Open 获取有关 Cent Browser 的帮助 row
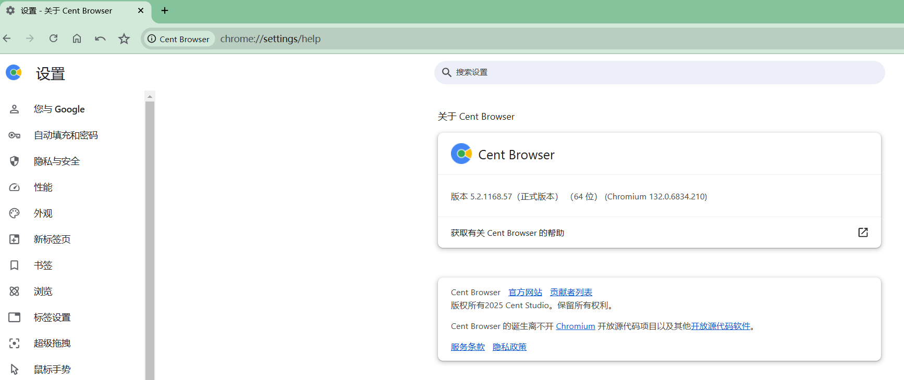 click(659, 233)
